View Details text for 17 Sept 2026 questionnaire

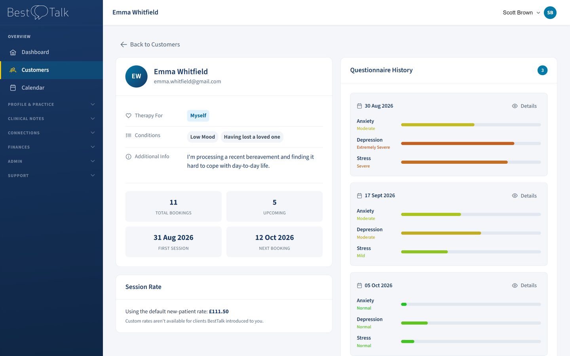(528, 196)
